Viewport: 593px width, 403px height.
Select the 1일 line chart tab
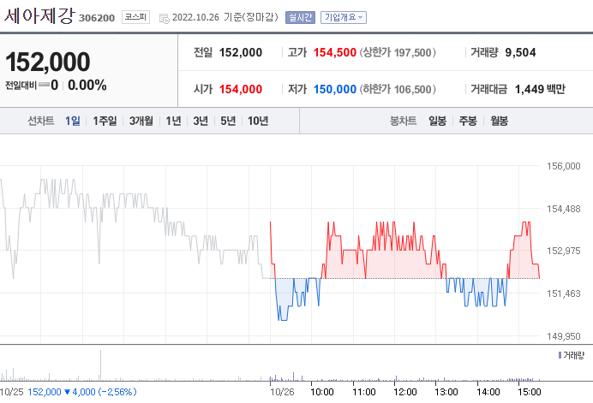click(x=72, y=121)
